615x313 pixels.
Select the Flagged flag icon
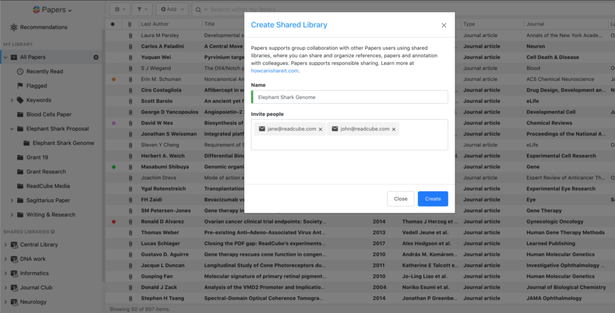pyautogui.click(x=20, y=86)
